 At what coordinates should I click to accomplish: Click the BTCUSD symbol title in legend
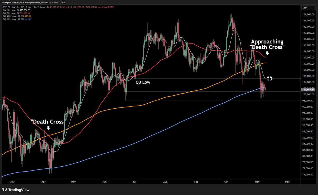[24, 7]
